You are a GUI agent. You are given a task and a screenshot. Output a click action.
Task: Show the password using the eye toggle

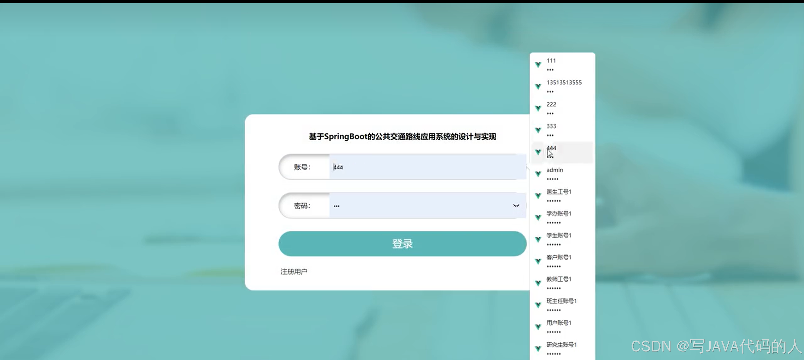click(x=516, y=206)
